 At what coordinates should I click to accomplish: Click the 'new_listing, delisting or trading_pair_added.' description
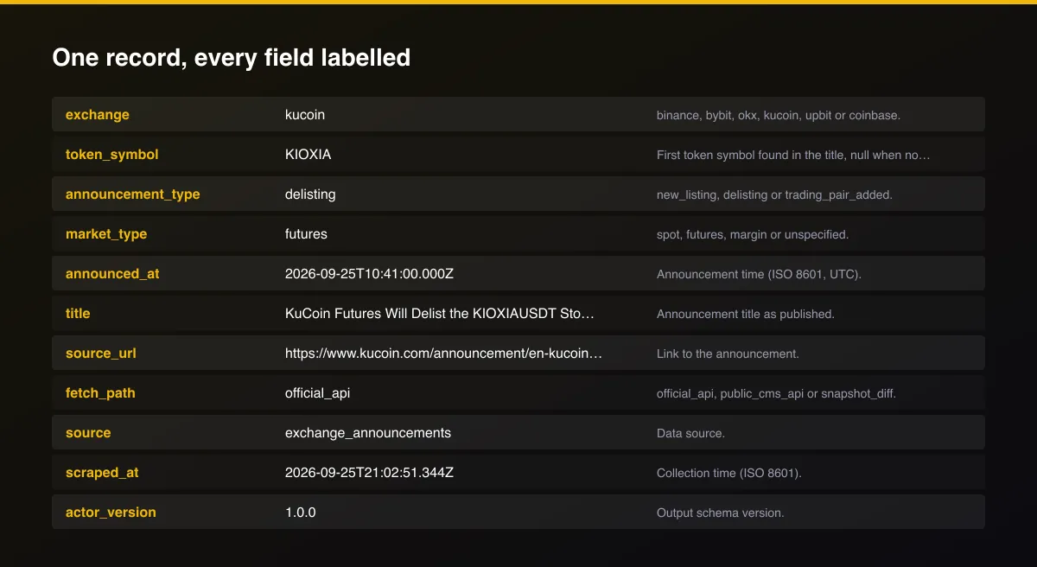point(774,194)
